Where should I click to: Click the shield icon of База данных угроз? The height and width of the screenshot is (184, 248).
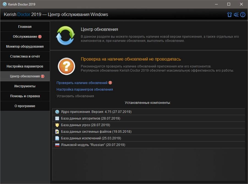coord(57,125)
